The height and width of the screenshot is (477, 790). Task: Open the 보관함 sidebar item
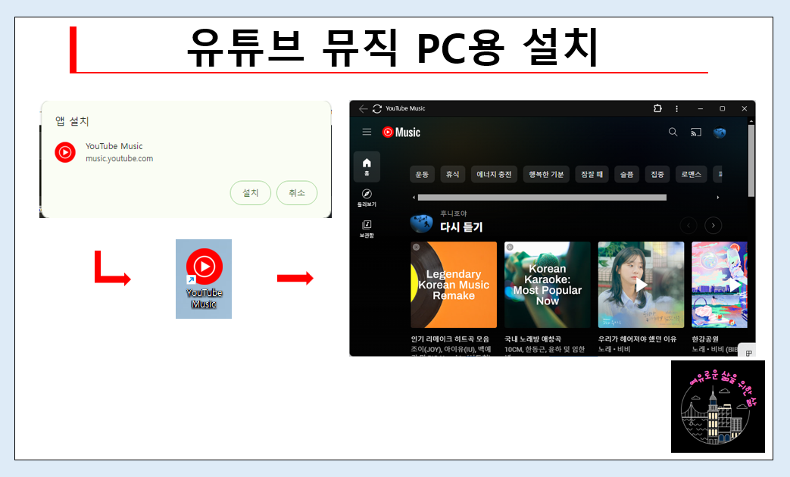tap(367, 228)
